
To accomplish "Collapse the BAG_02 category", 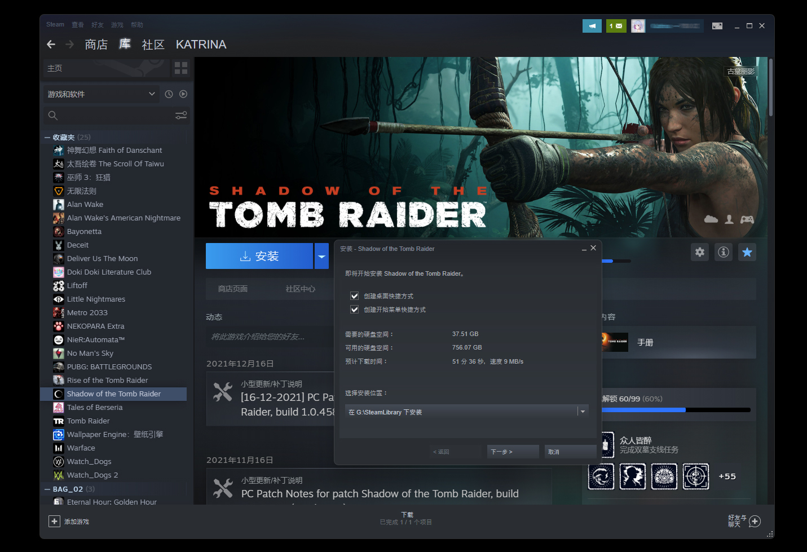I will point(47,489).
